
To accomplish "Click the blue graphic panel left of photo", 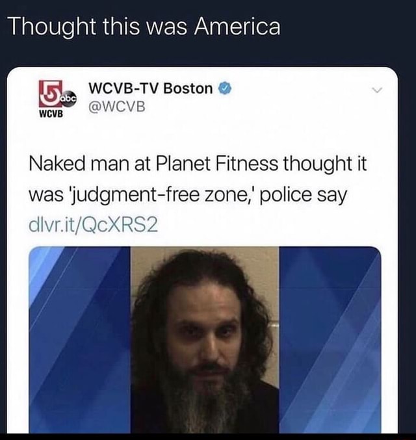I will pyautogui.click(x=80, y=339).
